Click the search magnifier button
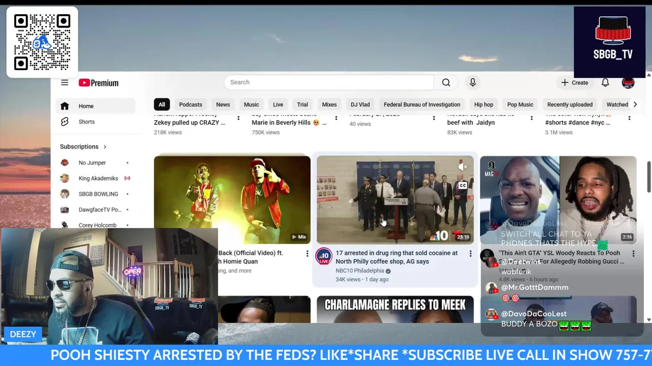 click(x=446, y=82)
